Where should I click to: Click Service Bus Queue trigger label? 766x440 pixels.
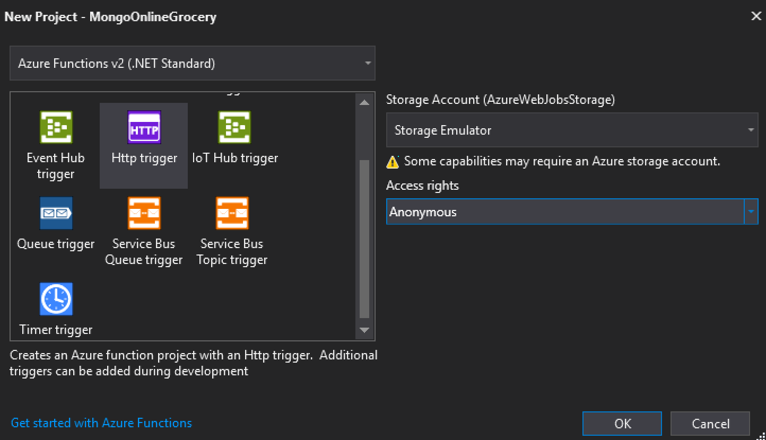(x=144, y=252)
